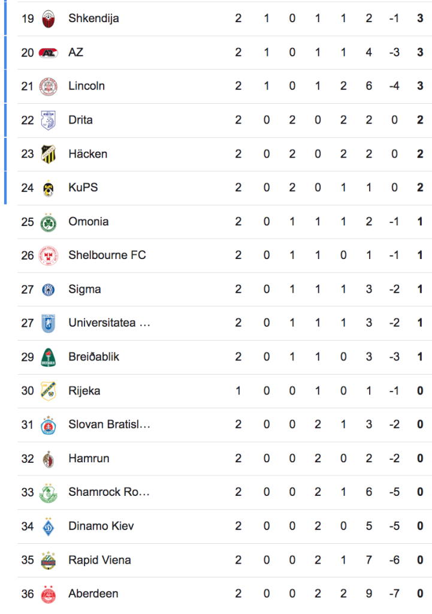Click the AZ team logo
This screenshot has height=614, width=432.
tap(48, 53)
